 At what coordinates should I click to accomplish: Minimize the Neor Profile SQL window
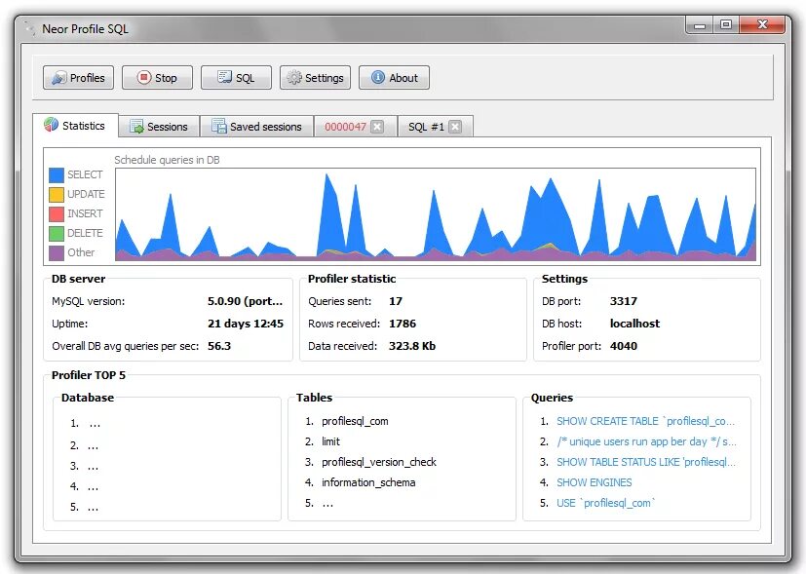pyautogui.click(x=700, y=25)
